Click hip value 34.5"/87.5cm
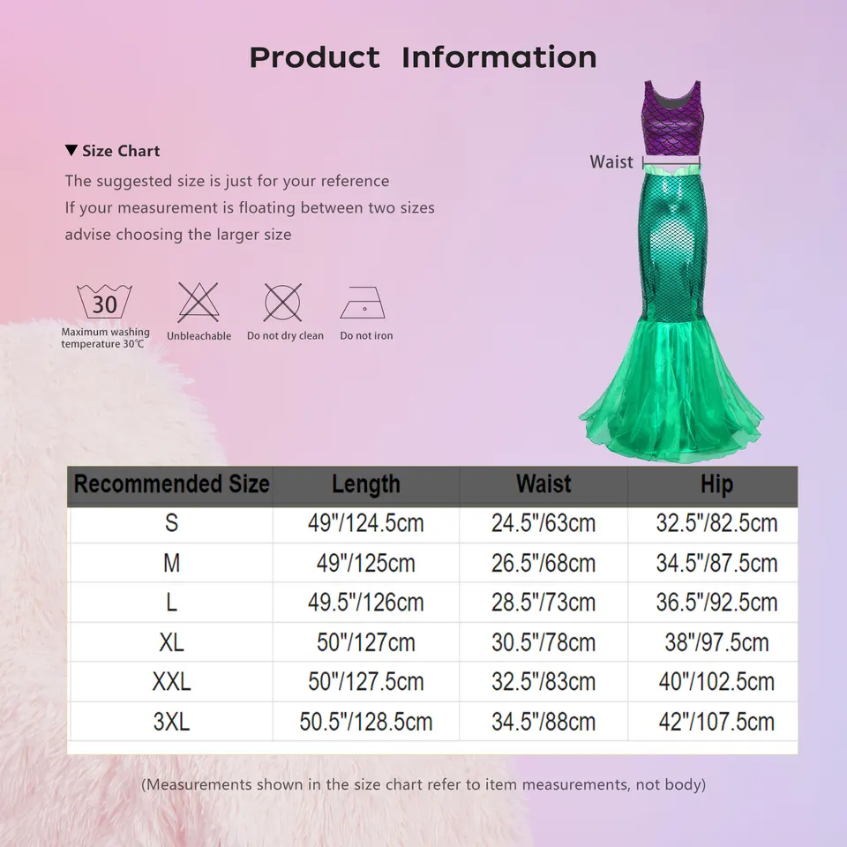847x847 pixels. 716,563
